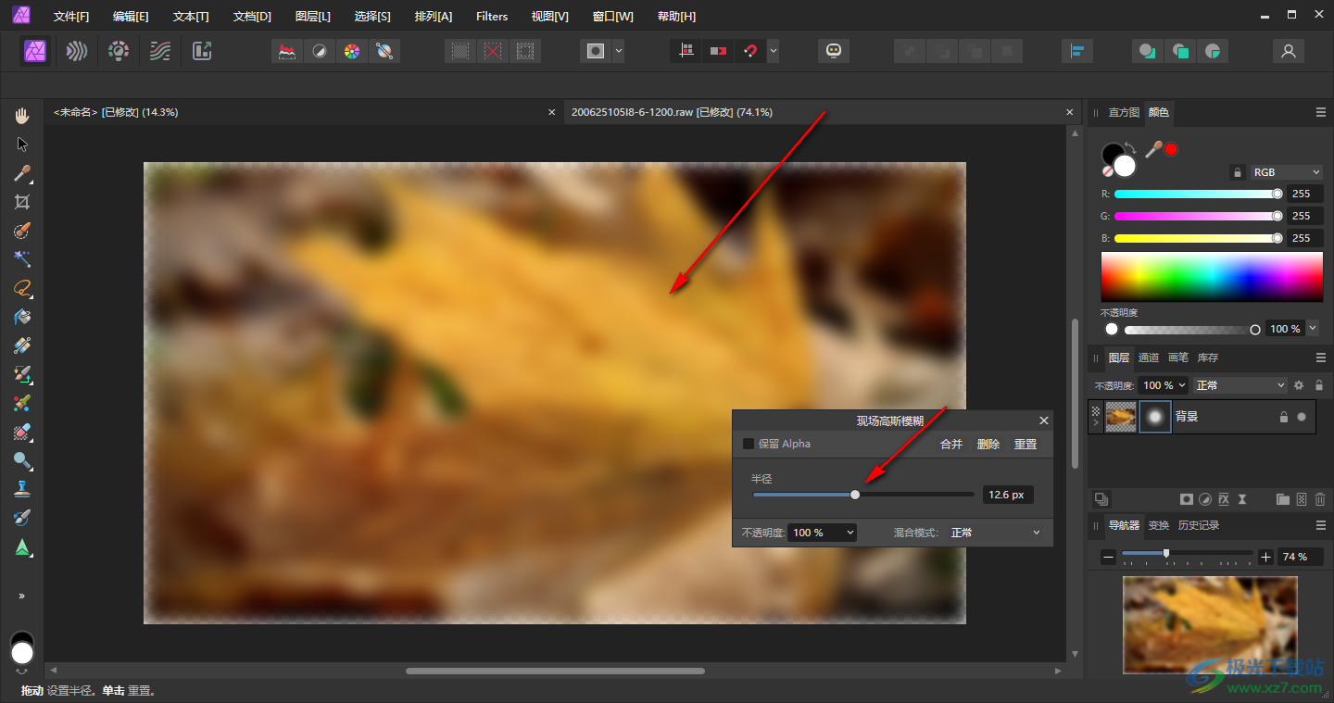Toggle visibility dot of 背景 layer
The height and width of the screenshot is (703, 1334).
coord(1302,417)
